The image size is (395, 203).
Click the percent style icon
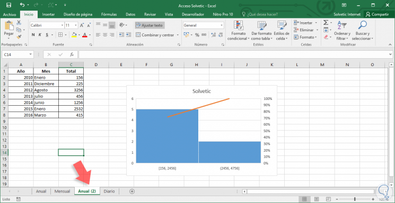point(197,35)
